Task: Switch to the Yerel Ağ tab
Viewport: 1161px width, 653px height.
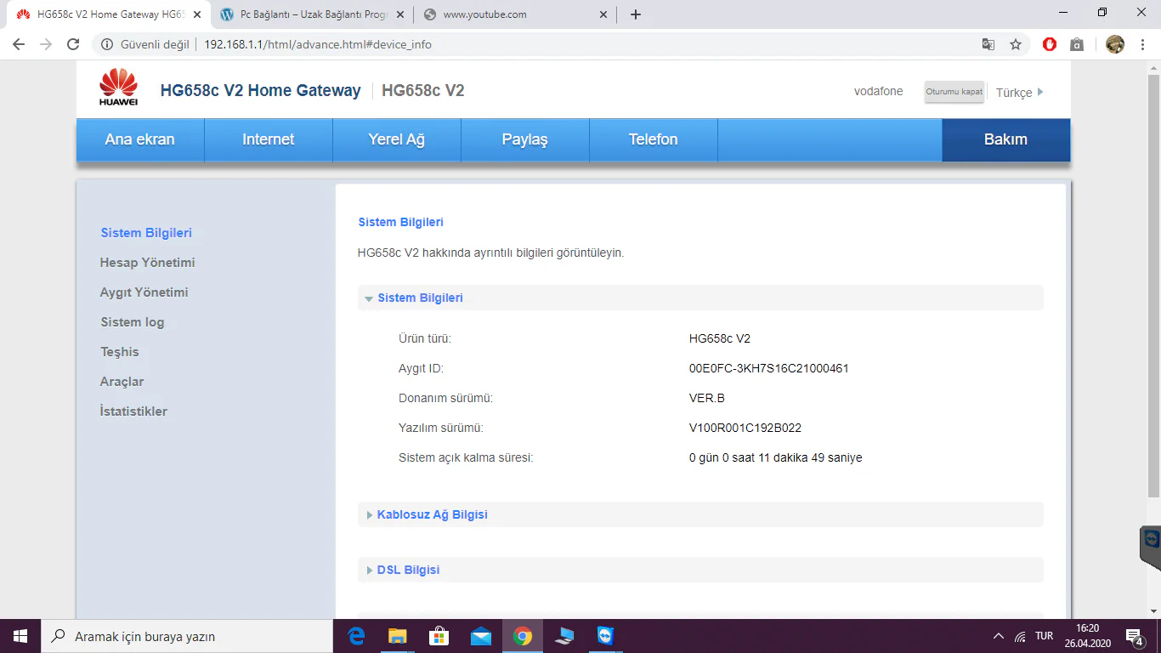Action: click(x=396, y=140)
